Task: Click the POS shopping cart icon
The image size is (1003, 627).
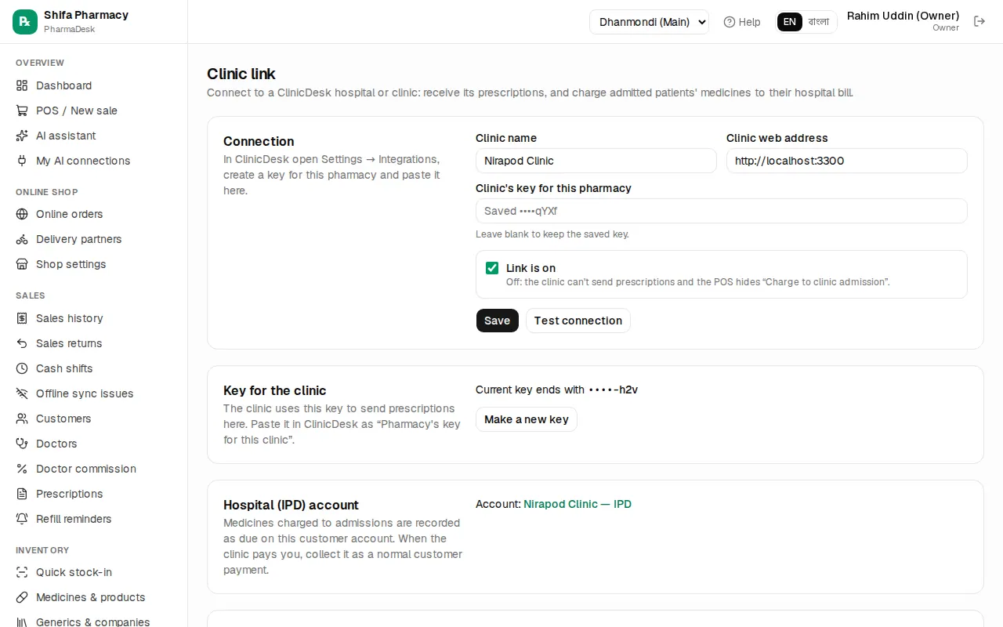Action: click(22, 111)
